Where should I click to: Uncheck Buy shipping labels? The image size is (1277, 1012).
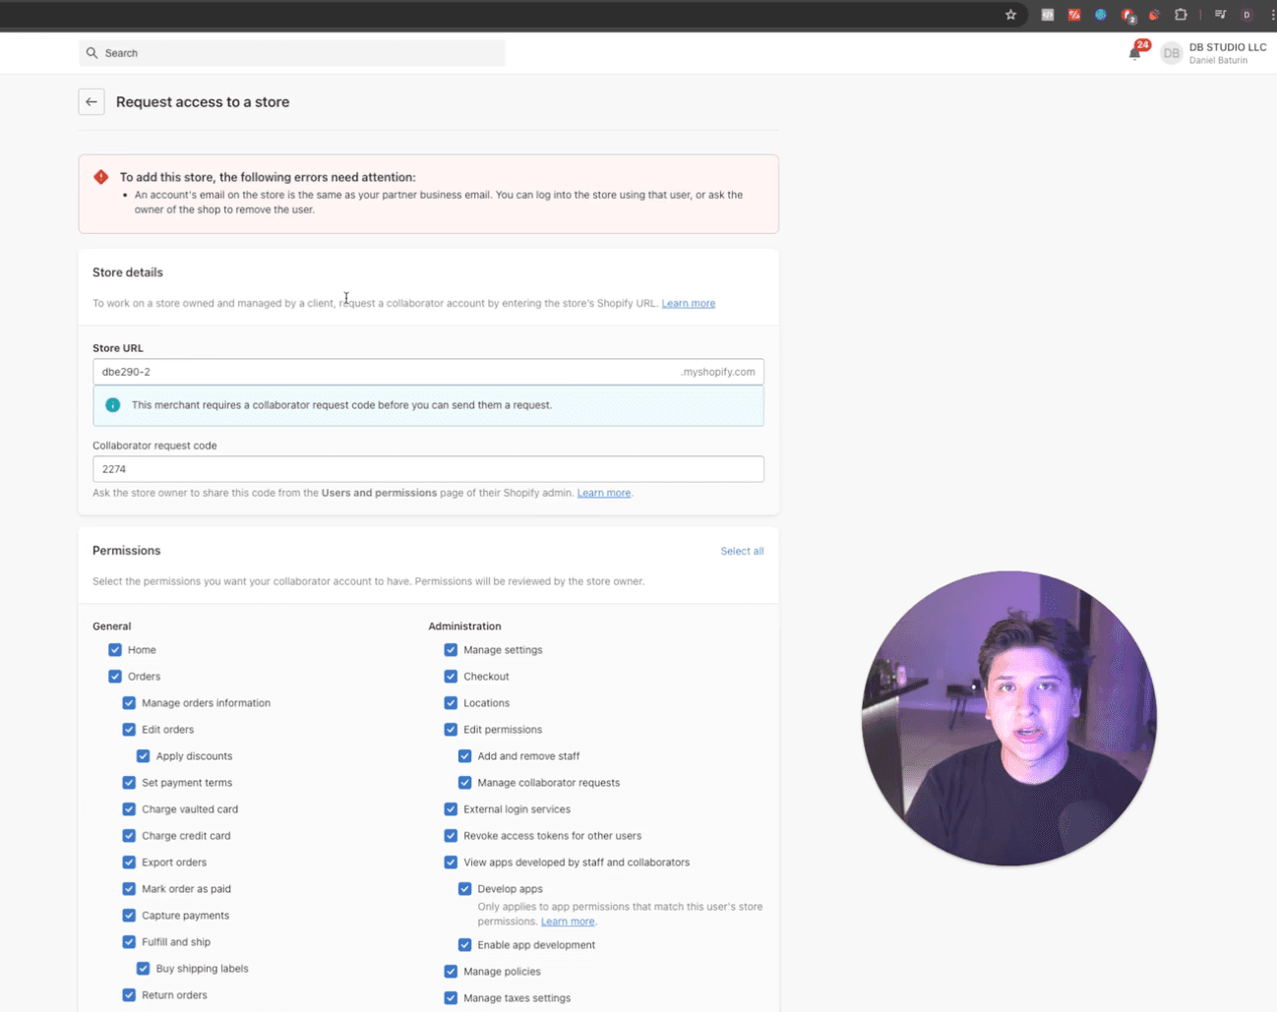tap(144, 969)
